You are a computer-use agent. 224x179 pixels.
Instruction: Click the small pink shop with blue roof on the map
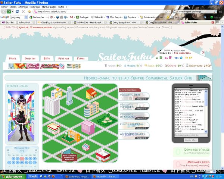point(86,147)
